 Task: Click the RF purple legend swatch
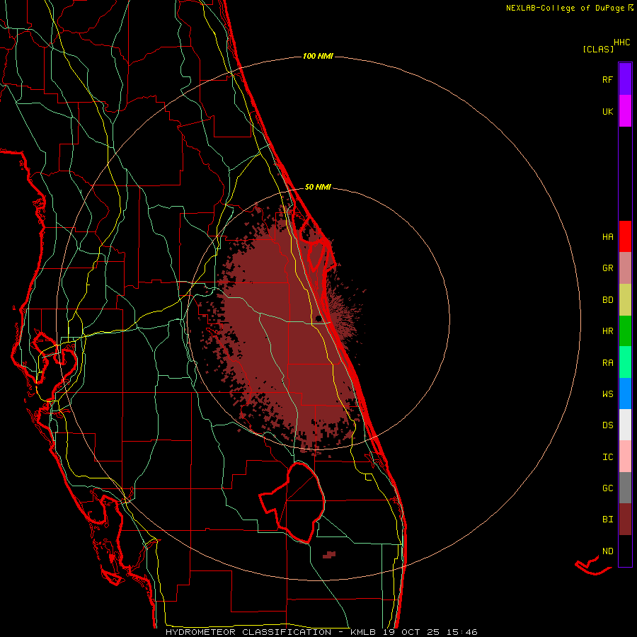coord(625,79)
